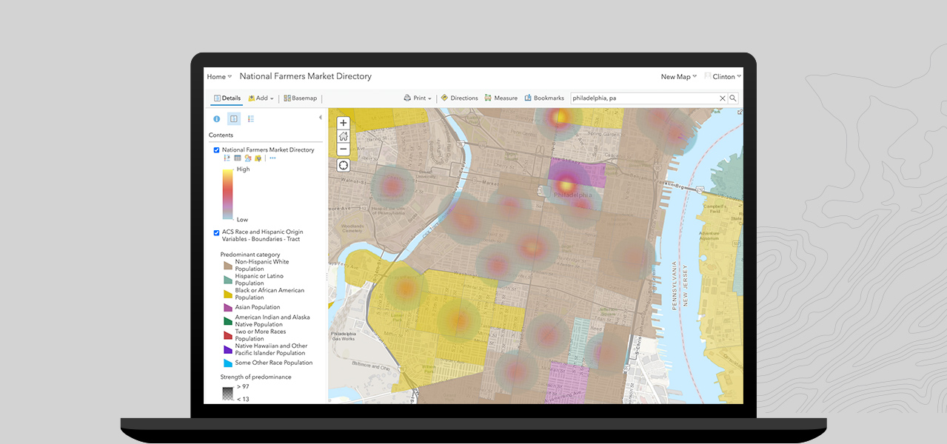Switch to the Legend list icon
Screen dimensions: 947x444
coord(251,118)
